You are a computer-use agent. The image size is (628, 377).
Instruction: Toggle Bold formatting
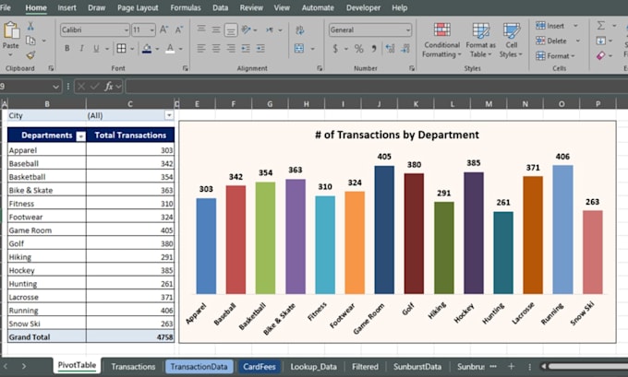click(x=66, y=48)
